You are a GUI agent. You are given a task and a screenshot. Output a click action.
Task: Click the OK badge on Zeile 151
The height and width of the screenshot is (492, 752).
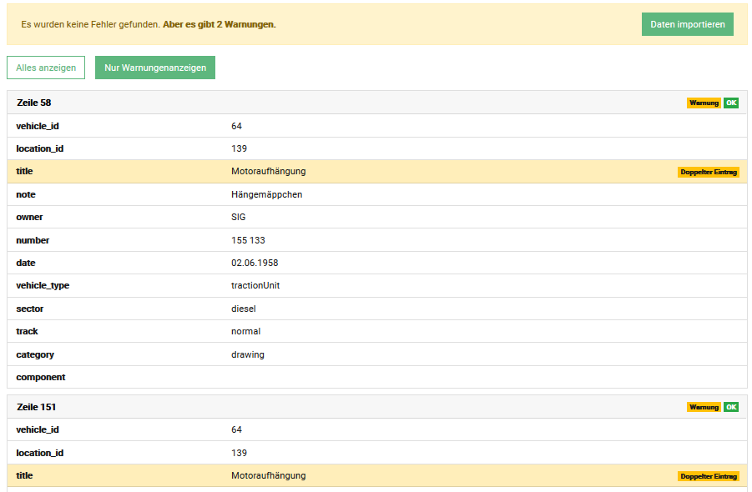[x=730, y=407]
